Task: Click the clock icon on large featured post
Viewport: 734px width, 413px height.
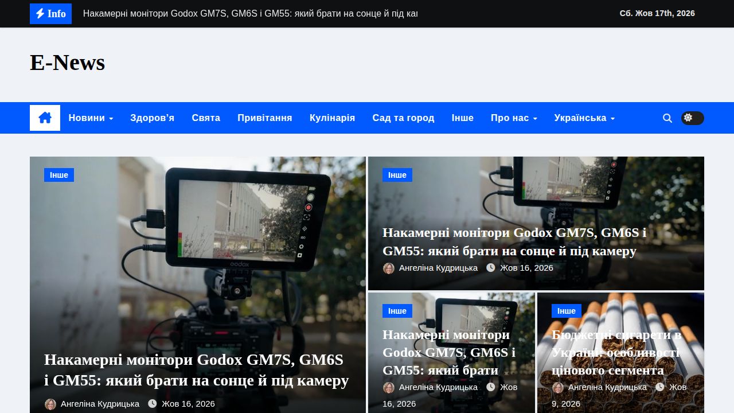Action: [153, 404]
